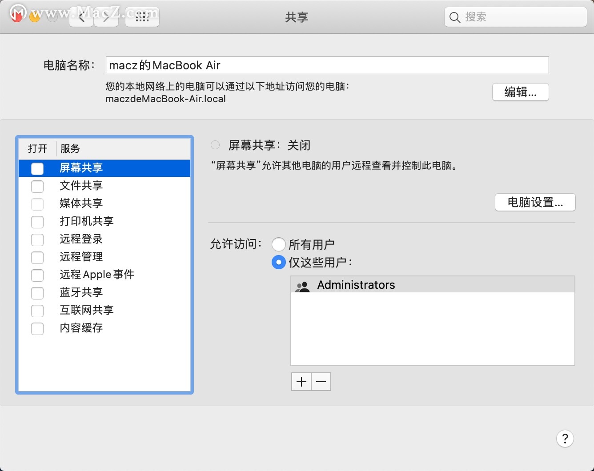Select 远程登录 service row

pos(104,239)
